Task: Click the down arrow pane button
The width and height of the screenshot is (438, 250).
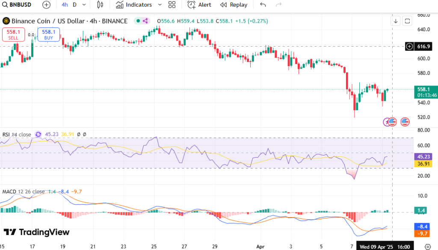Action: pos(396,21)
